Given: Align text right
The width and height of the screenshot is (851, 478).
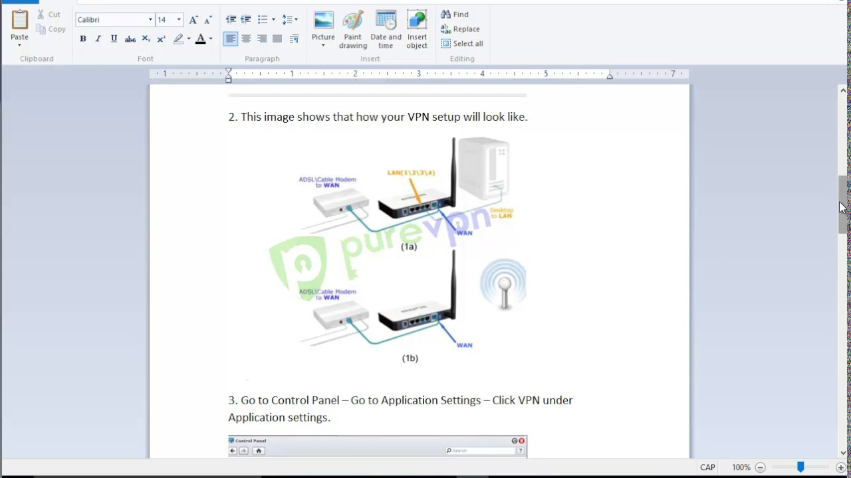Looking at the screenshot, I should point(262,39).
